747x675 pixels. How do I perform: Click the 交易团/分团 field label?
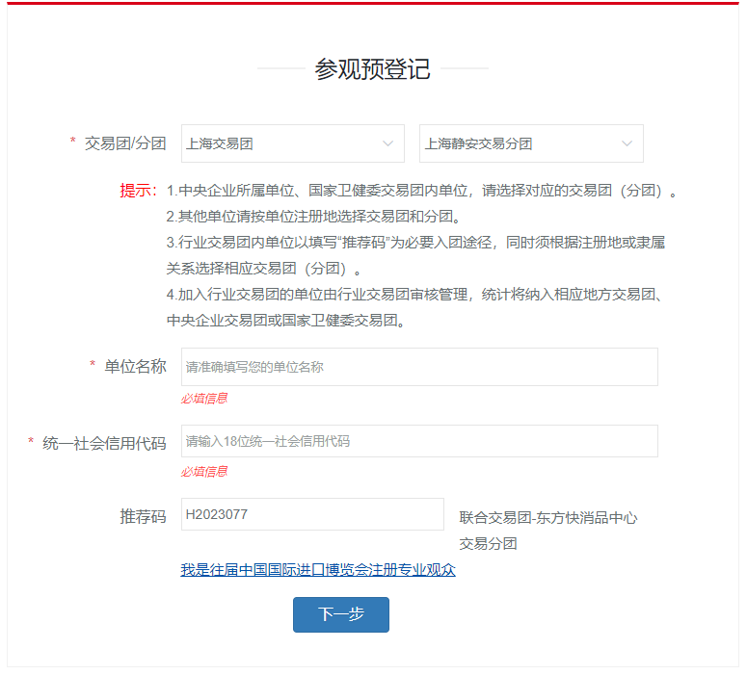125,143
